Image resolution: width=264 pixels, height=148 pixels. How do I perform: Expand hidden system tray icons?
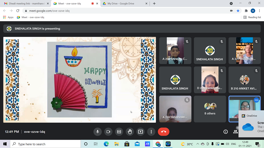(x=197, y=144)
